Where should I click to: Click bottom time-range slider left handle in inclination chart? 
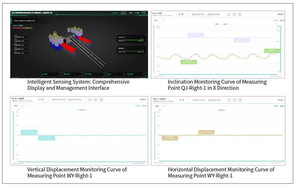[x=154, y=75]
